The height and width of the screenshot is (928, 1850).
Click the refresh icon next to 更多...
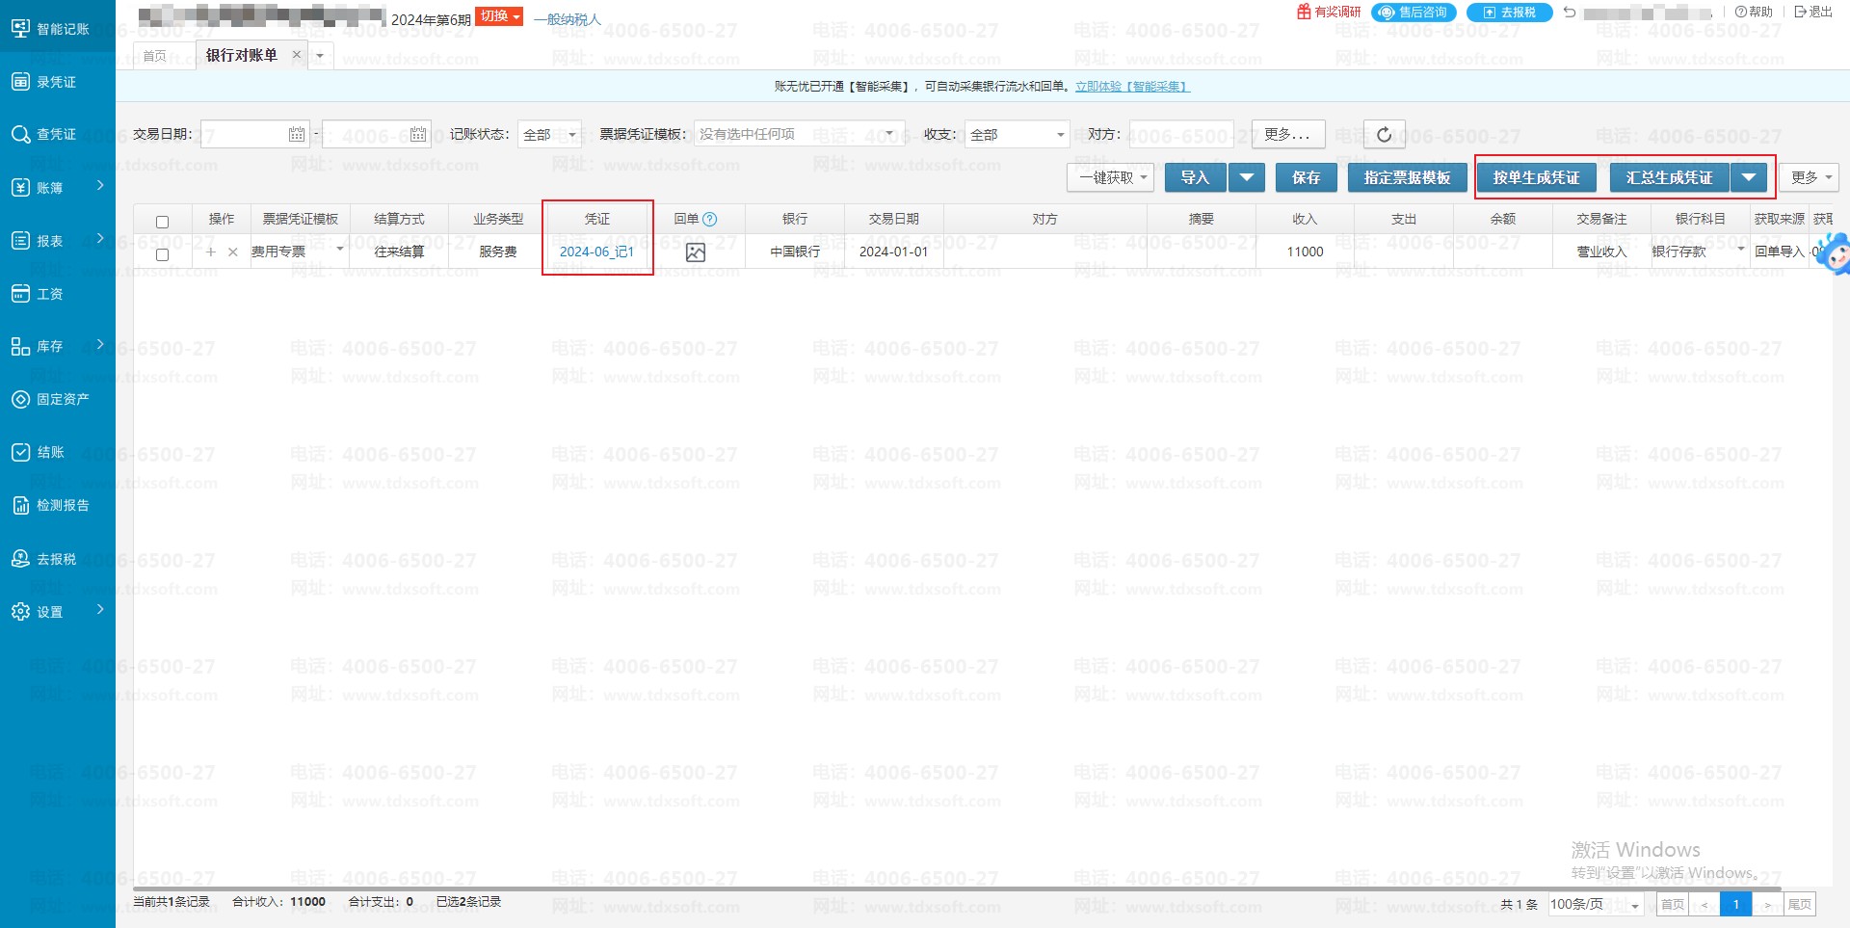(x=1384, y=135)
